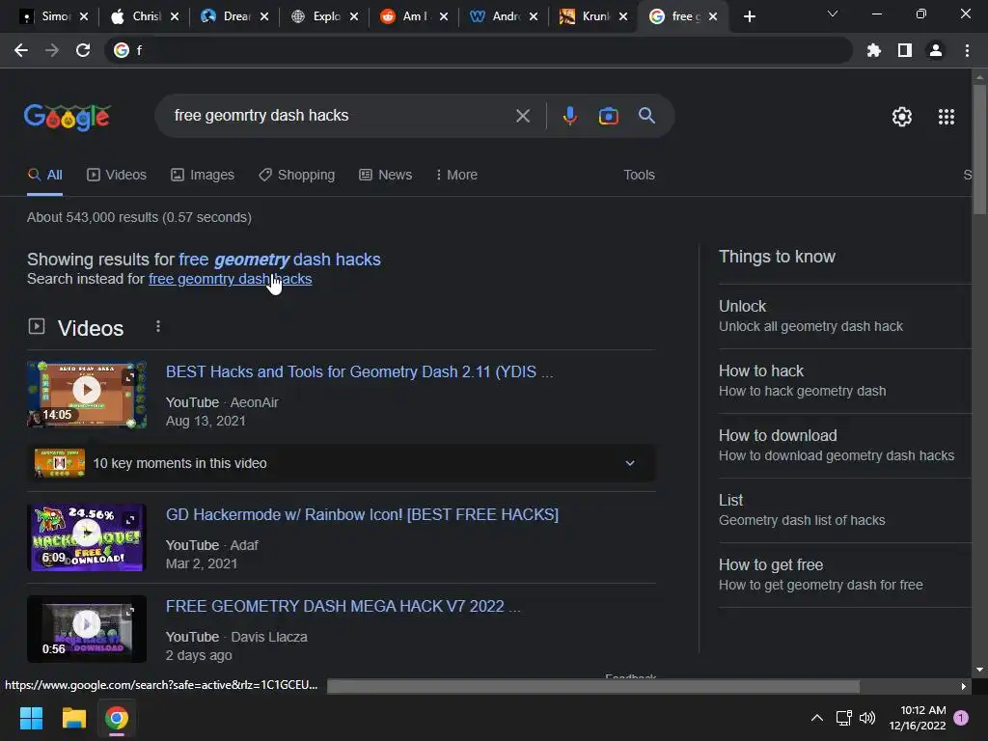Toggle the Chrome side panel icon

pos(905,50)
